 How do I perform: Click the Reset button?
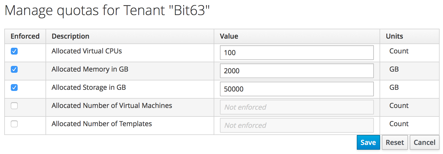pyautogui.click(x=395, y=142)
